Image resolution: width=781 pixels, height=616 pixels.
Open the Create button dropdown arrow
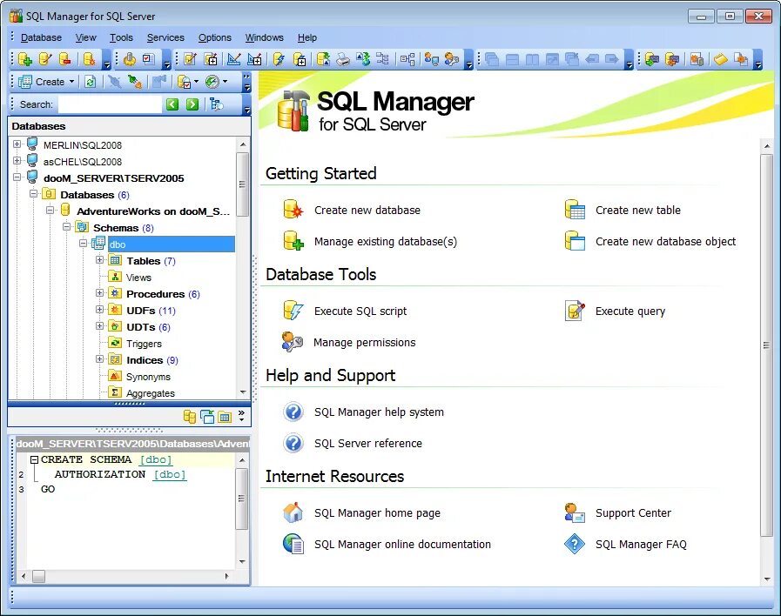71,82
